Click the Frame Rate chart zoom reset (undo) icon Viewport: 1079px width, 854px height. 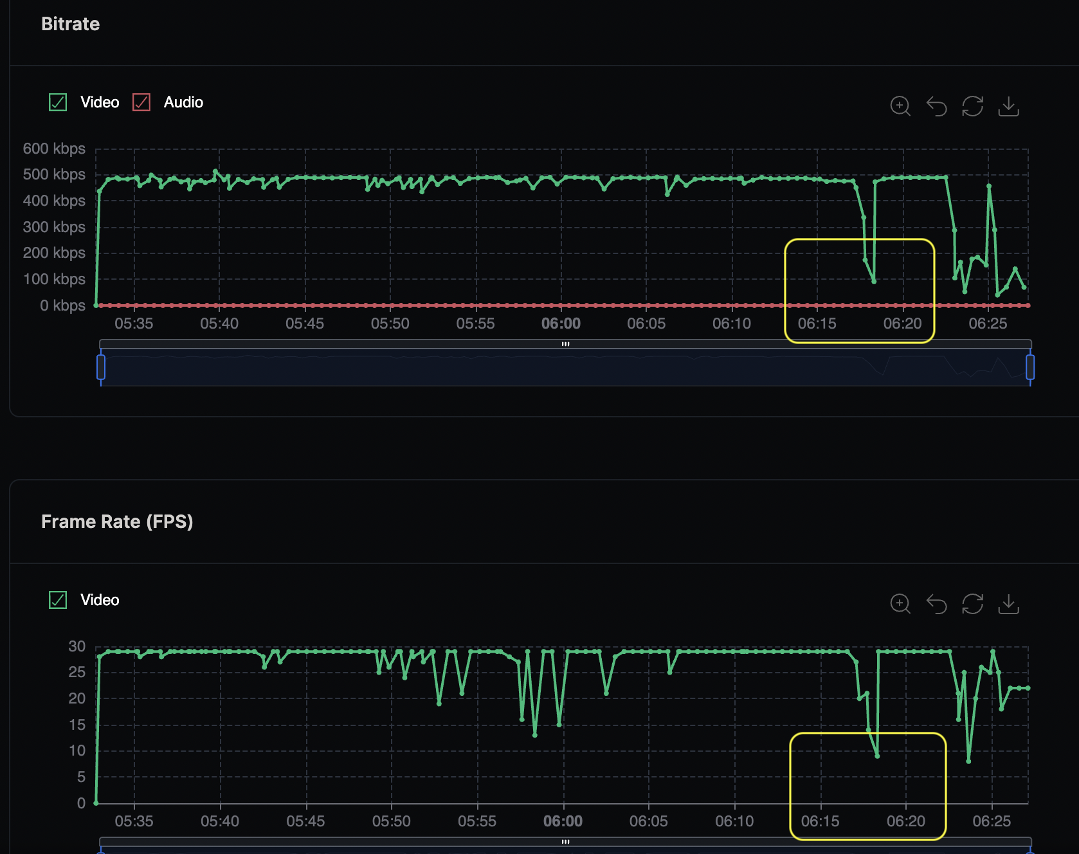(936, 604)
